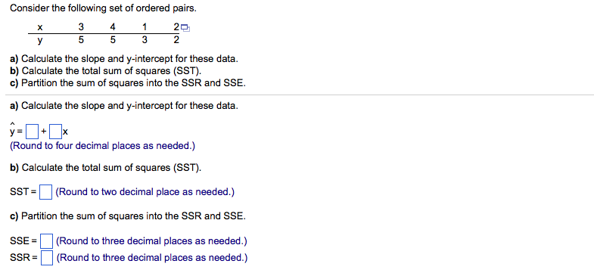
Task: Click the slope input box before x
Action: [x=56, y=132]
